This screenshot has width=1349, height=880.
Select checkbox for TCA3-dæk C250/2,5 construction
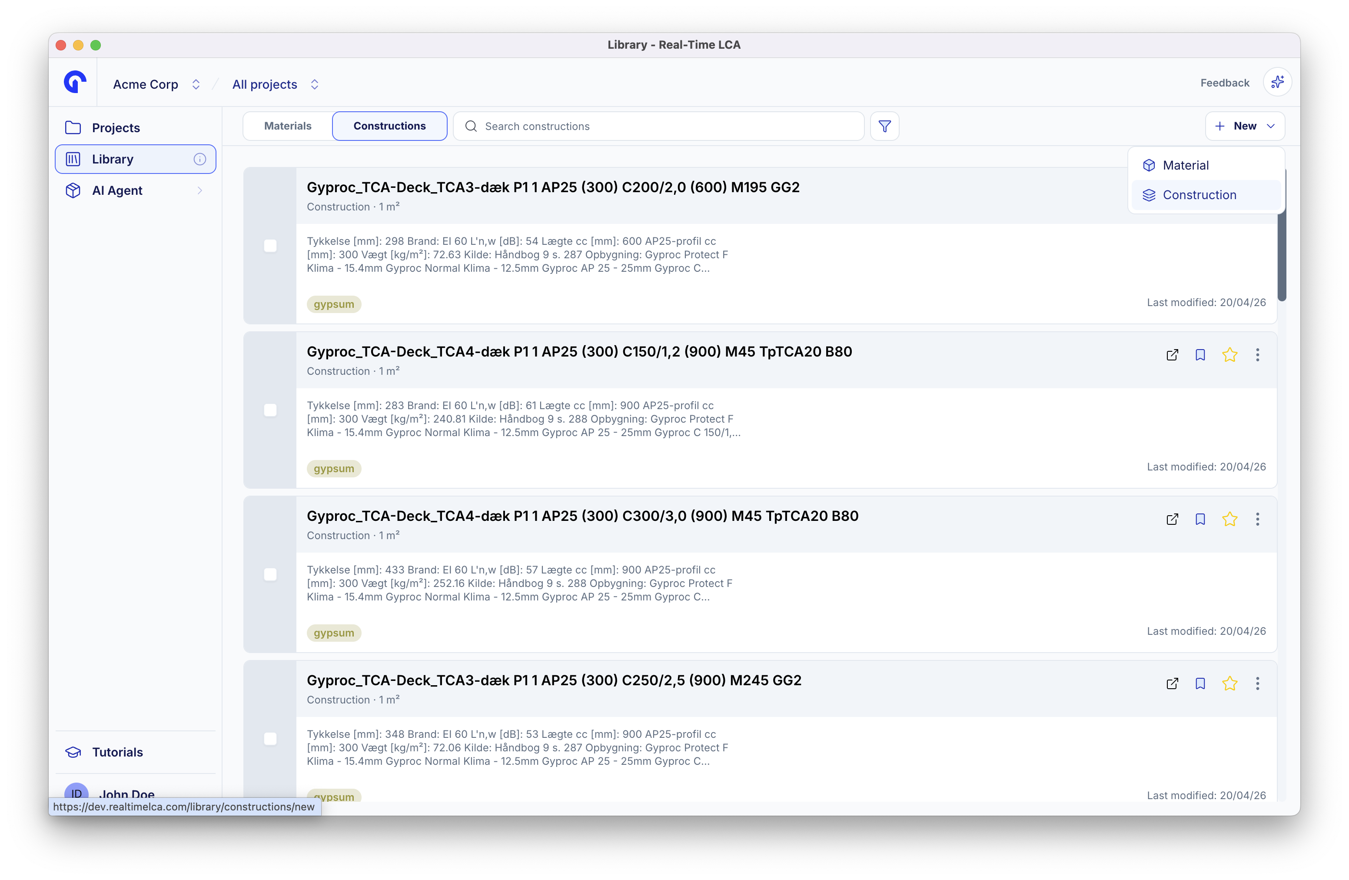(270, 739)
